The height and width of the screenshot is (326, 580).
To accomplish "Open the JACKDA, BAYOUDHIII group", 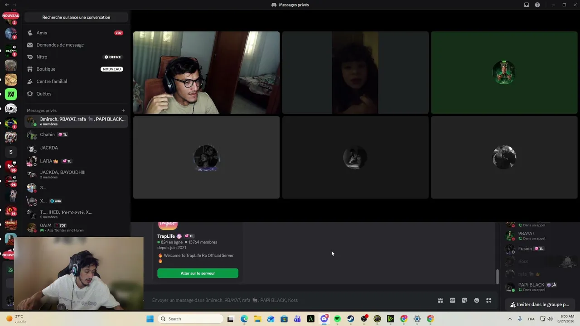I will (x=76, y=174).
